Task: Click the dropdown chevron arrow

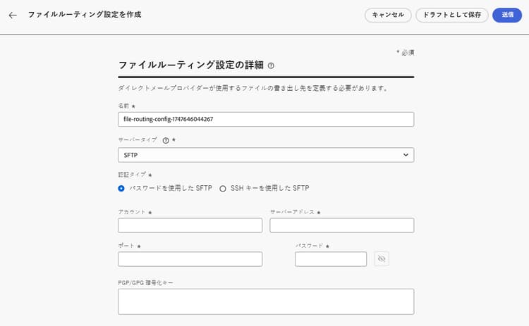Action: pyautogui.click(x=405, y=155)
